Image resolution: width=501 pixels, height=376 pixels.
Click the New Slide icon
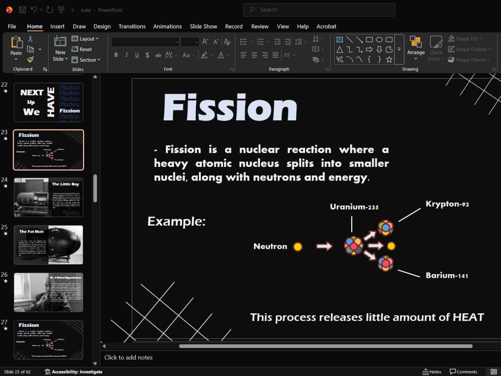click(60, 41)
